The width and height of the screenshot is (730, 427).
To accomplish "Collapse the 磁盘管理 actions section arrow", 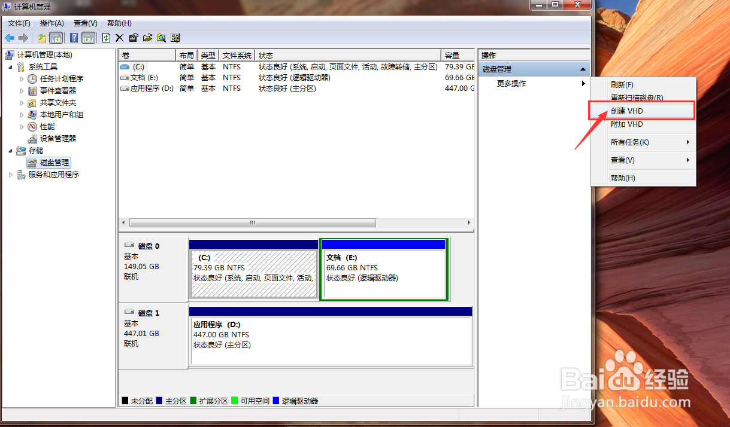I will coord(583,69).
